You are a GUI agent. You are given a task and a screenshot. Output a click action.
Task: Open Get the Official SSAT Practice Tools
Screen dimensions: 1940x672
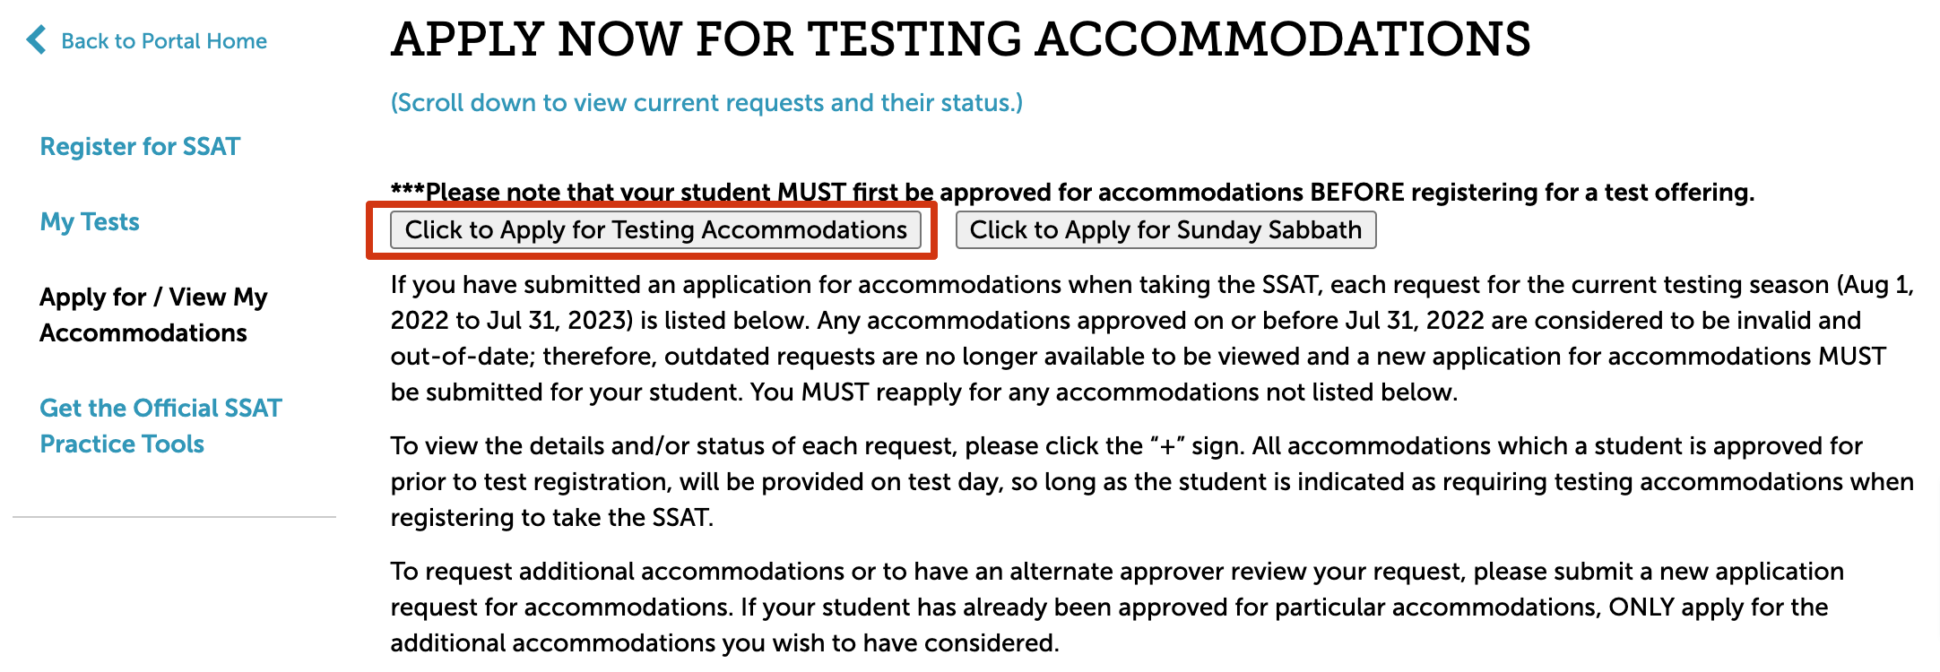coord(160,426)
